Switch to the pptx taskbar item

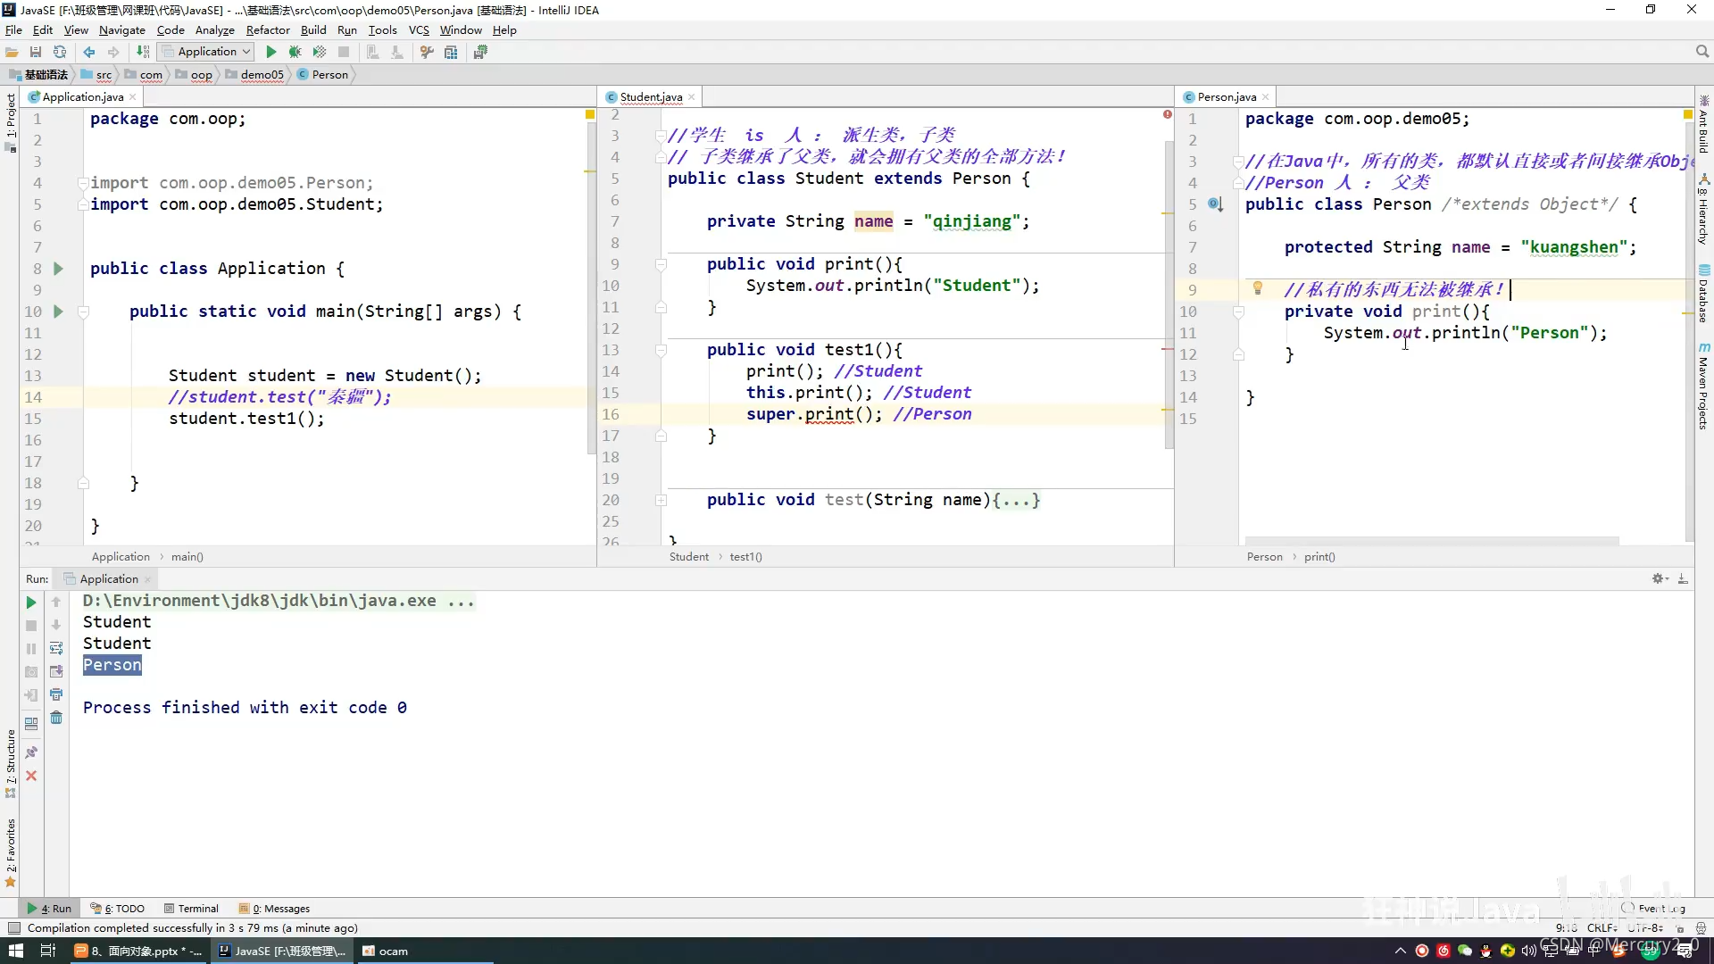138,952
